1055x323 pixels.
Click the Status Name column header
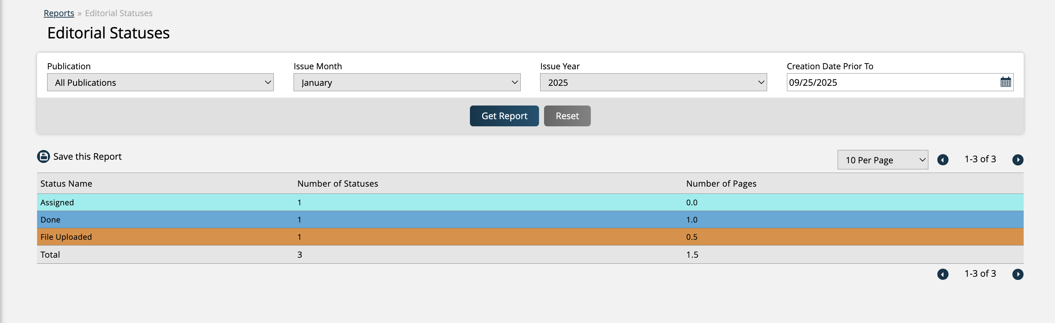66,184
